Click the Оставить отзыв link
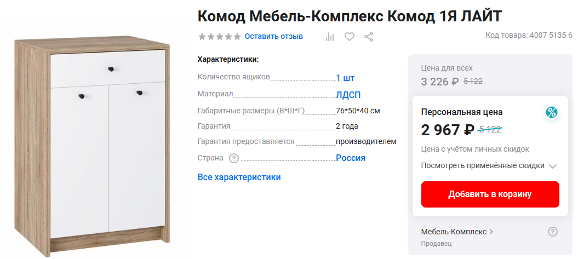The height and width of the screenshot is (259, 578). pyautogui.click(x=273, y=37)
